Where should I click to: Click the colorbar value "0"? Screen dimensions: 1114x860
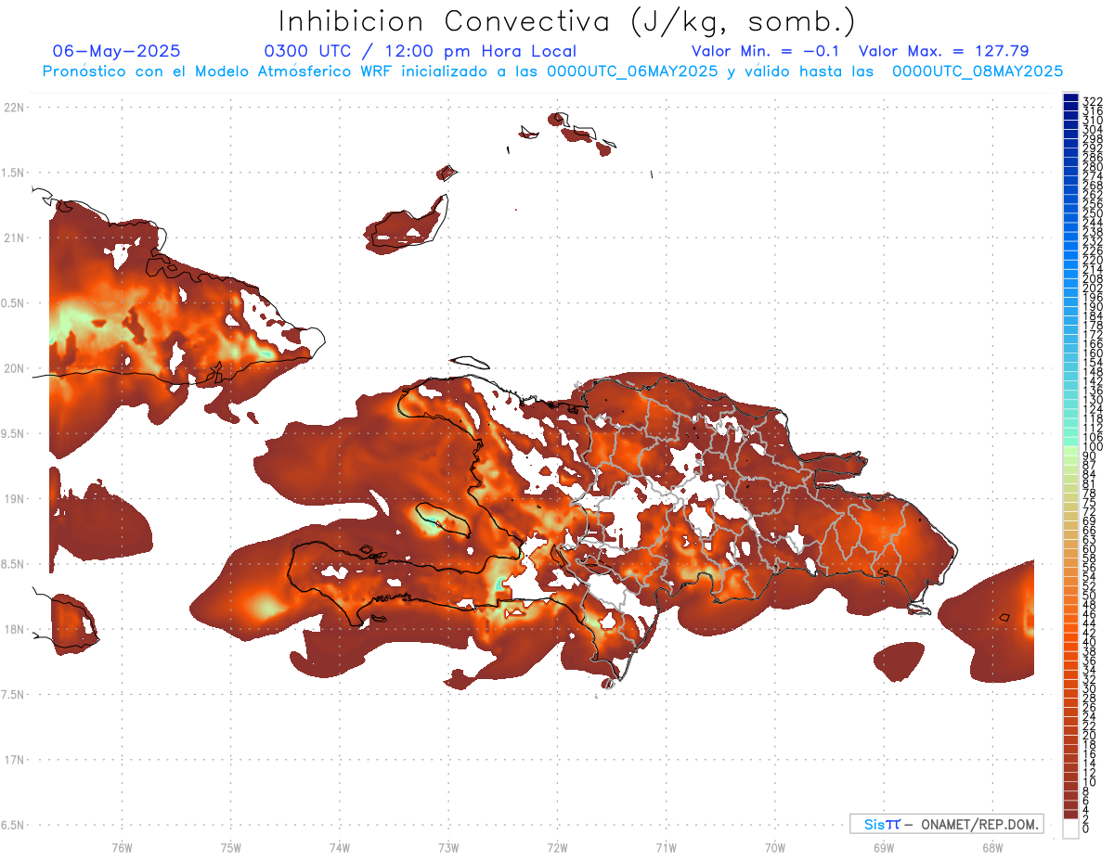(x=1085, y=828)
